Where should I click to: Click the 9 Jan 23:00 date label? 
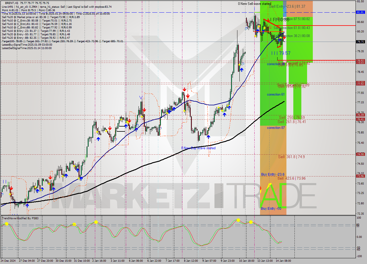[227, 261]
